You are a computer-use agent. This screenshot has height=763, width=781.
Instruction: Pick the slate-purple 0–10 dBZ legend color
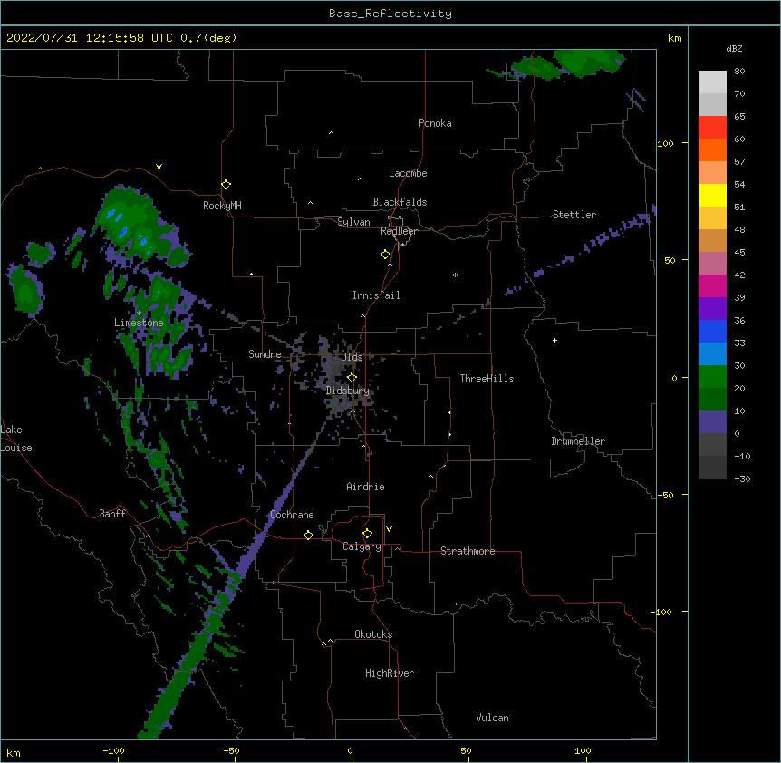point(712,422)
